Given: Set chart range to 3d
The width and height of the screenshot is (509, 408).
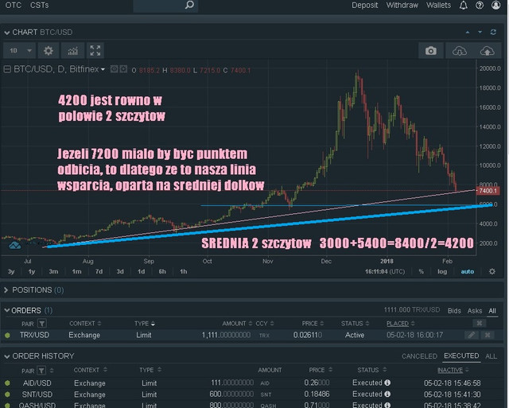Looking at the screenshot, I should pyautogui.click(x=120, y=271).
